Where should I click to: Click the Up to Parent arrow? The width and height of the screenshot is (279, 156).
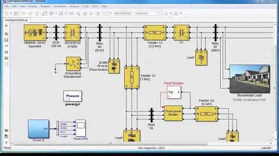tap(37, 13)
